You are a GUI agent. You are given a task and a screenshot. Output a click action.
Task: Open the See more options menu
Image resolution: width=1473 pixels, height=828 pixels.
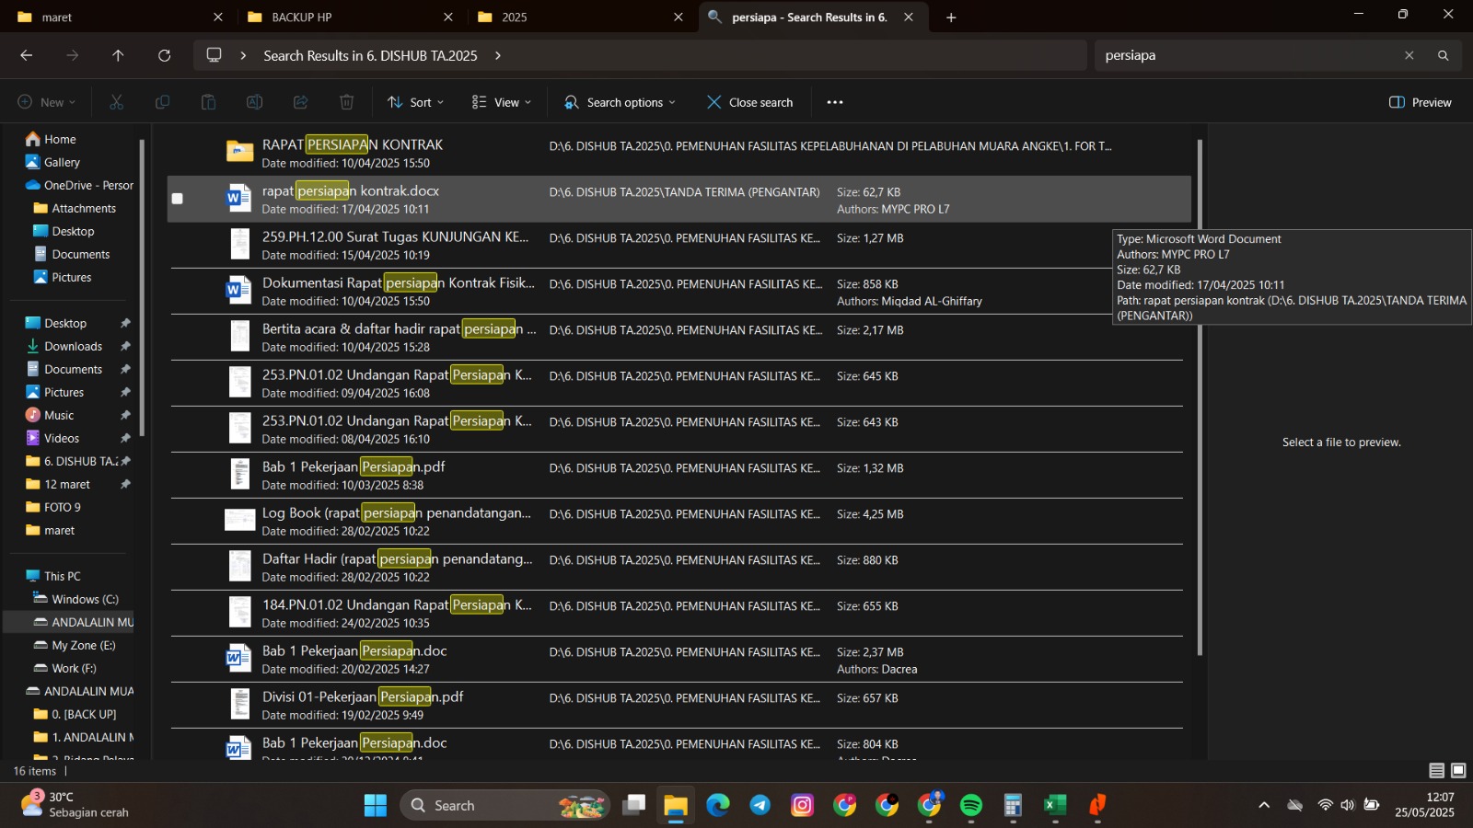834,102
